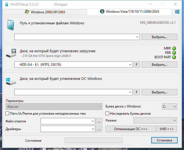Expand the installation files path dropdown
Screen dimensions: 184x150
tap(137, 37)
